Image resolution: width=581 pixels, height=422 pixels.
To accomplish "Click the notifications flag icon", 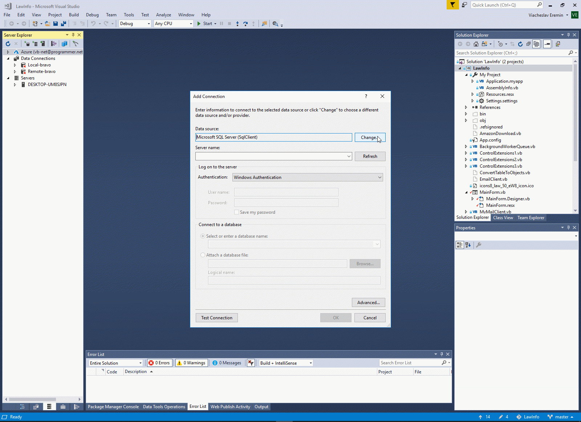I will tap(452, 5).
